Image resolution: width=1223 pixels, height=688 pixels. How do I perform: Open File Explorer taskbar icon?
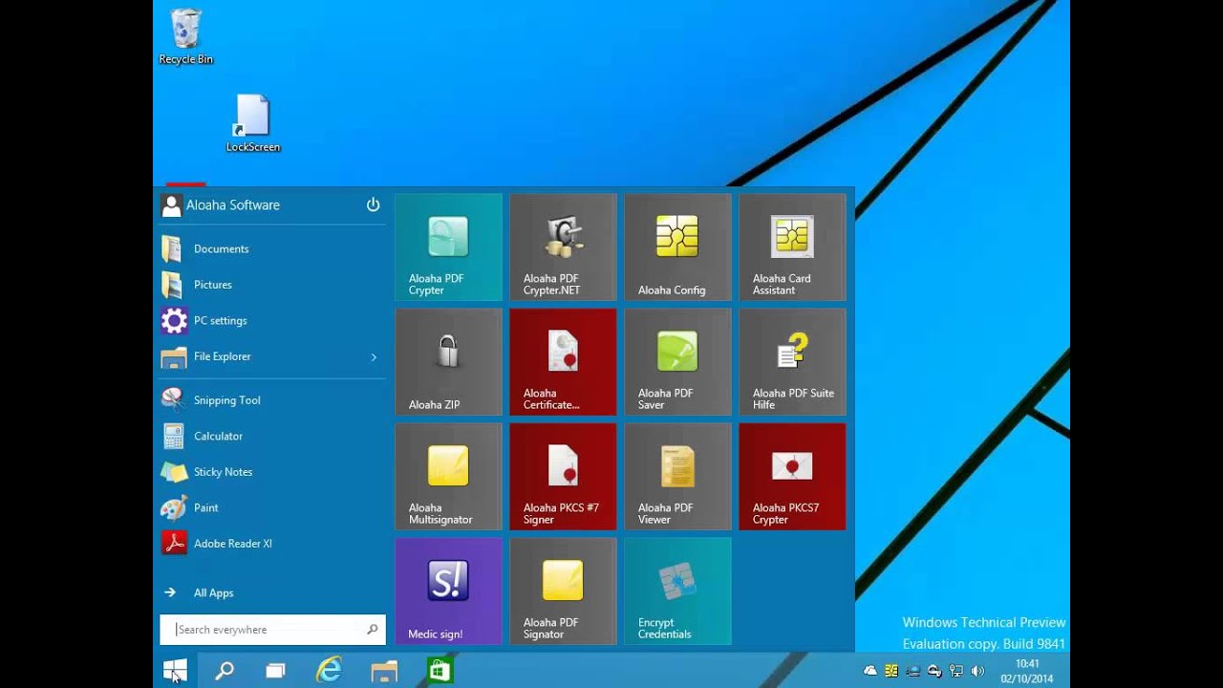[384, 671]
